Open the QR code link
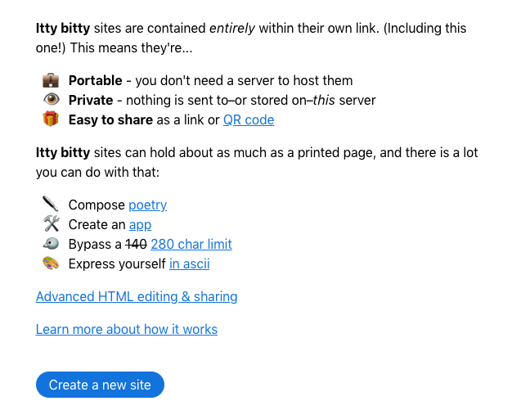512x419 pixels. tap(249, 120)
